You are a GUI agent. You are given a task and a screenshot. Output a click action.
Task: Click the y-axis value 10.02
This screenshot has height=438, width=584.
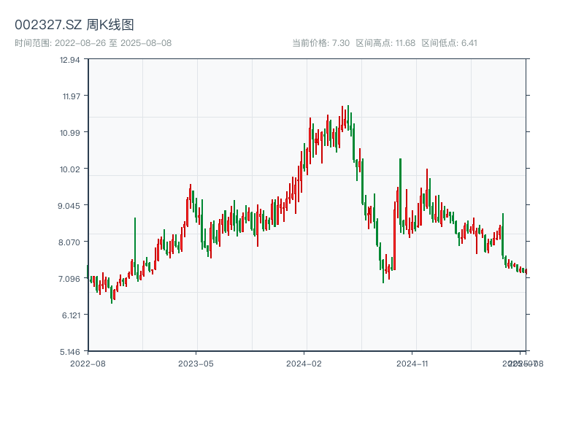pyautogui.click(x=69, y=169)
